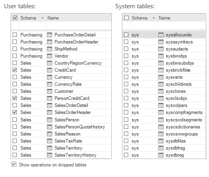
Task: Select the SalesTerritory row name
Action: 68,148
